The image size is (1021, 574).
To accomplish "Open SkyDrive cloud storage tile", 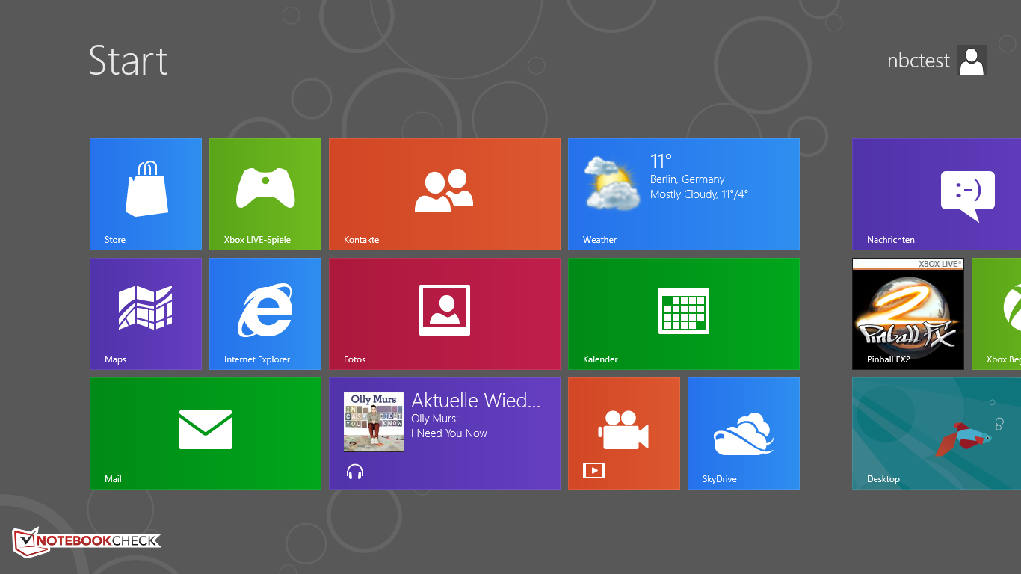I will click(x=744, y=433).
